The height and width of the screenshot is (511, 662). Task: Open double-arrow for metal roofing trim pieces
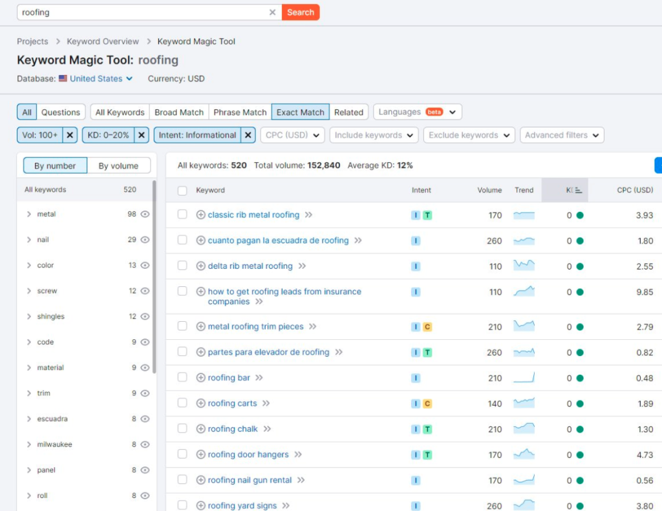click(x=312, y=327)
